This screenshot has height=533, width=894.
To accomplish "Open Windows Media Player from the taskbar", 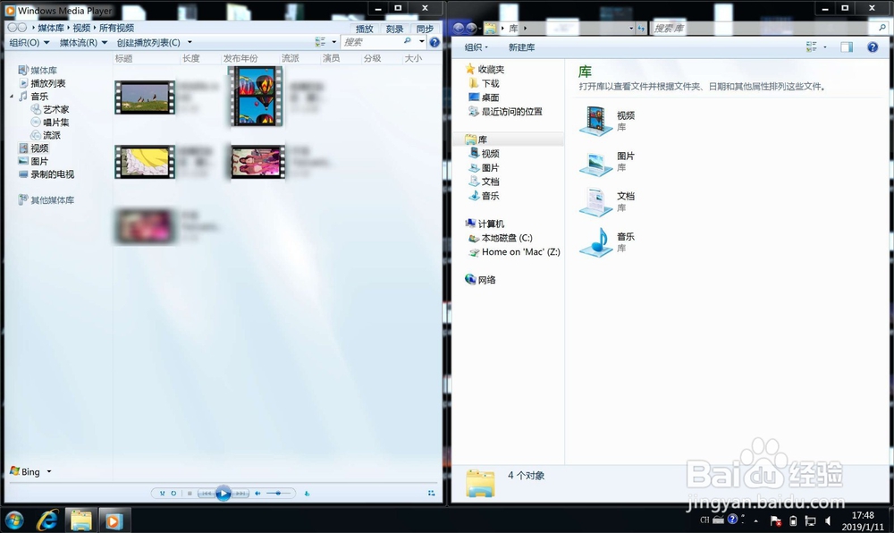I will point(114,520).
